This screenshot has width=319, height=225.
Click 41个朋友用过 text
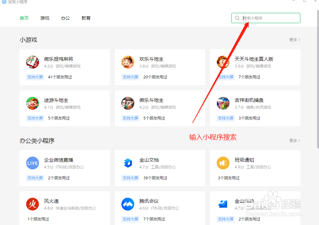pyautogui.click(x=60, y=77)
